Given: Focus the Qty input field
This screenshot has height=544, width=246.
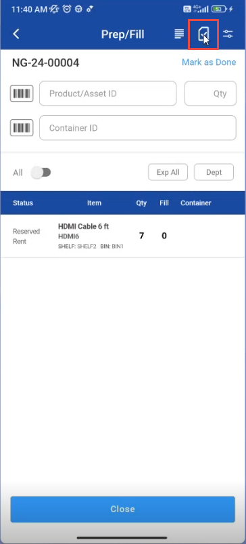Looking at the screenshot, I should coord(210,93).
